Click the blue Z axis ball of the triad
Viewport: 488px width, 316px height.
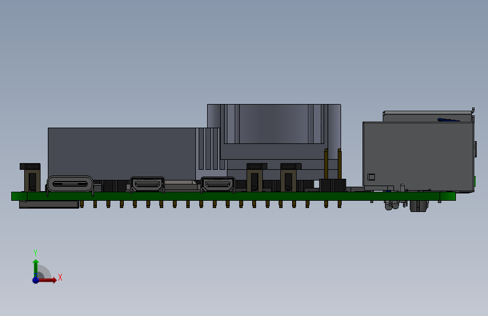pyautogui.click(x=36, y=280)
